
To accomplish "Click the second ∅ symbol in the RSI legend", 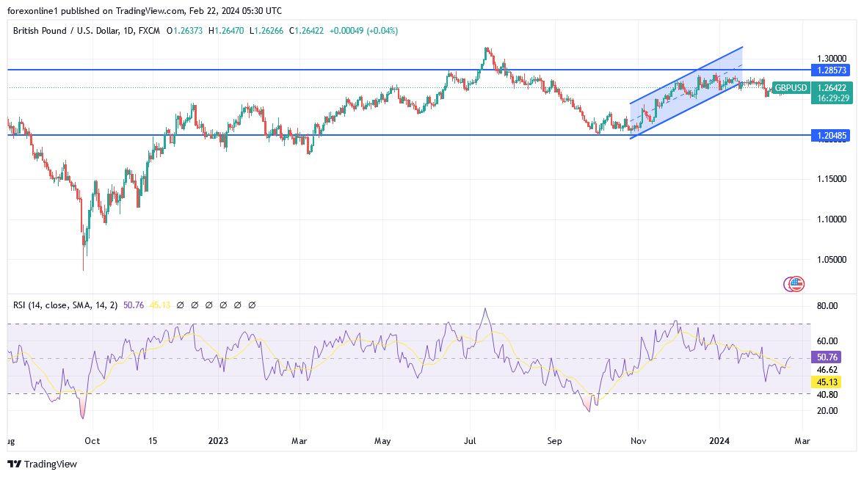I will coord(195,305).
